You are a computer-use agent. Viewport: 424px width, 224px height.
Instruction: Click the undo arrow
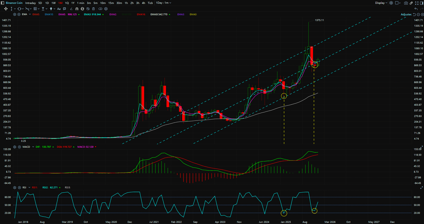pyautogui.click(x=416, y=9)
